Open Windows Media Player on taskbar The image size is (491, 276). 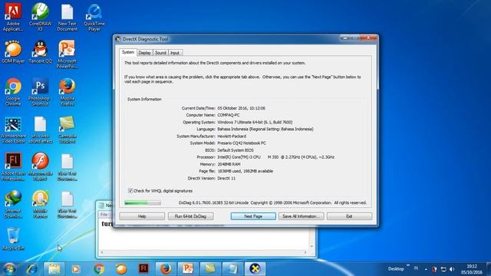point(75,269)
